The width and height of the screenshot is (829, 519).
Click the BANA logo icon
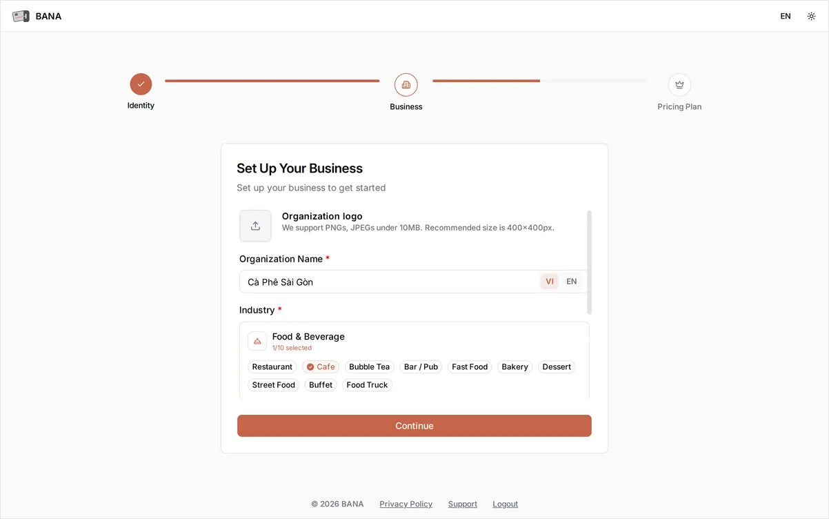click(21, 16)
